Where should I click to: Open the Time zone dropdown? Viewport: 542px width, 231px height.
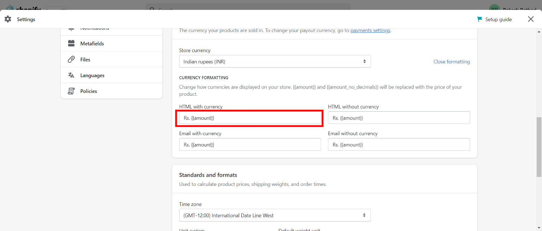(x=275, y=216)
